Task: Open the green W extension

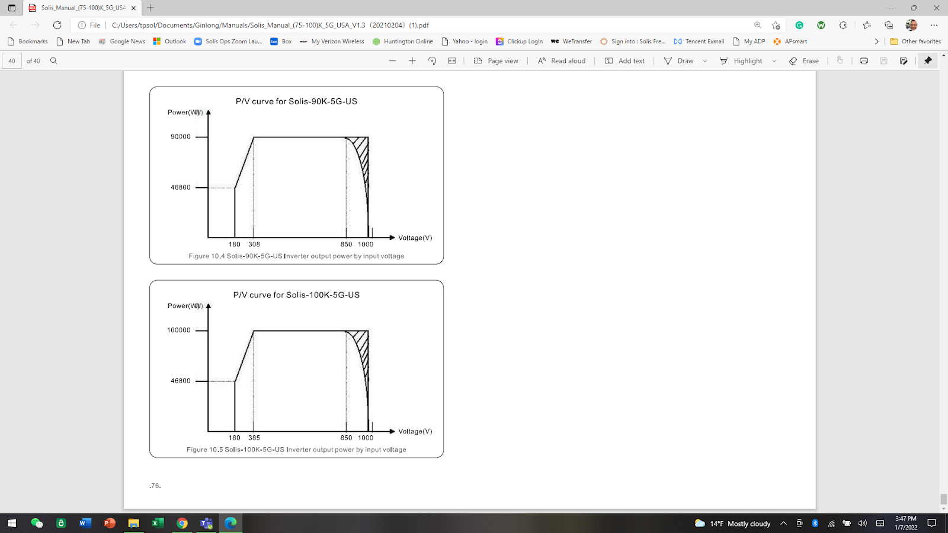Action: [x=821, y=25]
